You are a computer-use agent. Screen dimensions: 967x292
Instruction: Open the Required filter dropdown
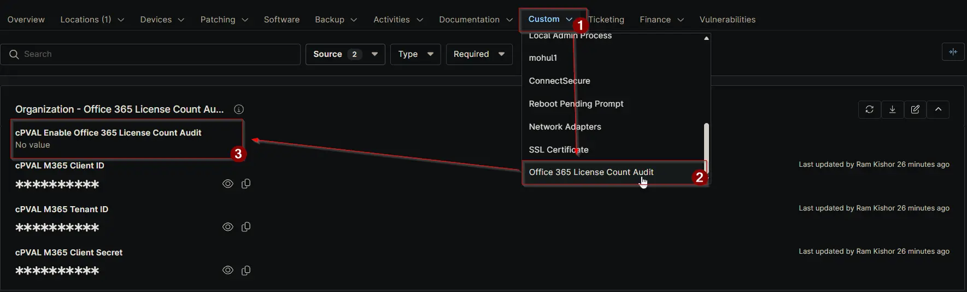pyautogui.click(x=479, y=54)
